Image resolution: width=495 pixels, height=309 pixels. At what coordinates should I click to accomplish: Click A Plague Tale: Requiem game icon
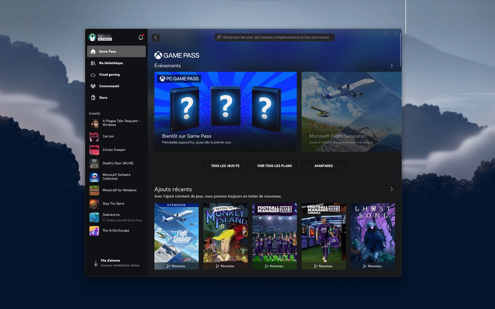(94, 123)
